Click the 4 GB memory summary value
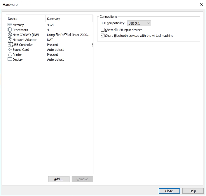This screenshot has width=206, height=196. point(50,25)
